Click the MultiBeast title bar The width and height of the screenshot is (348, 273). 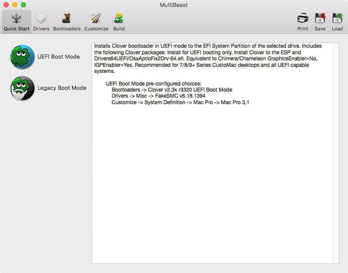tap(174, 5)
